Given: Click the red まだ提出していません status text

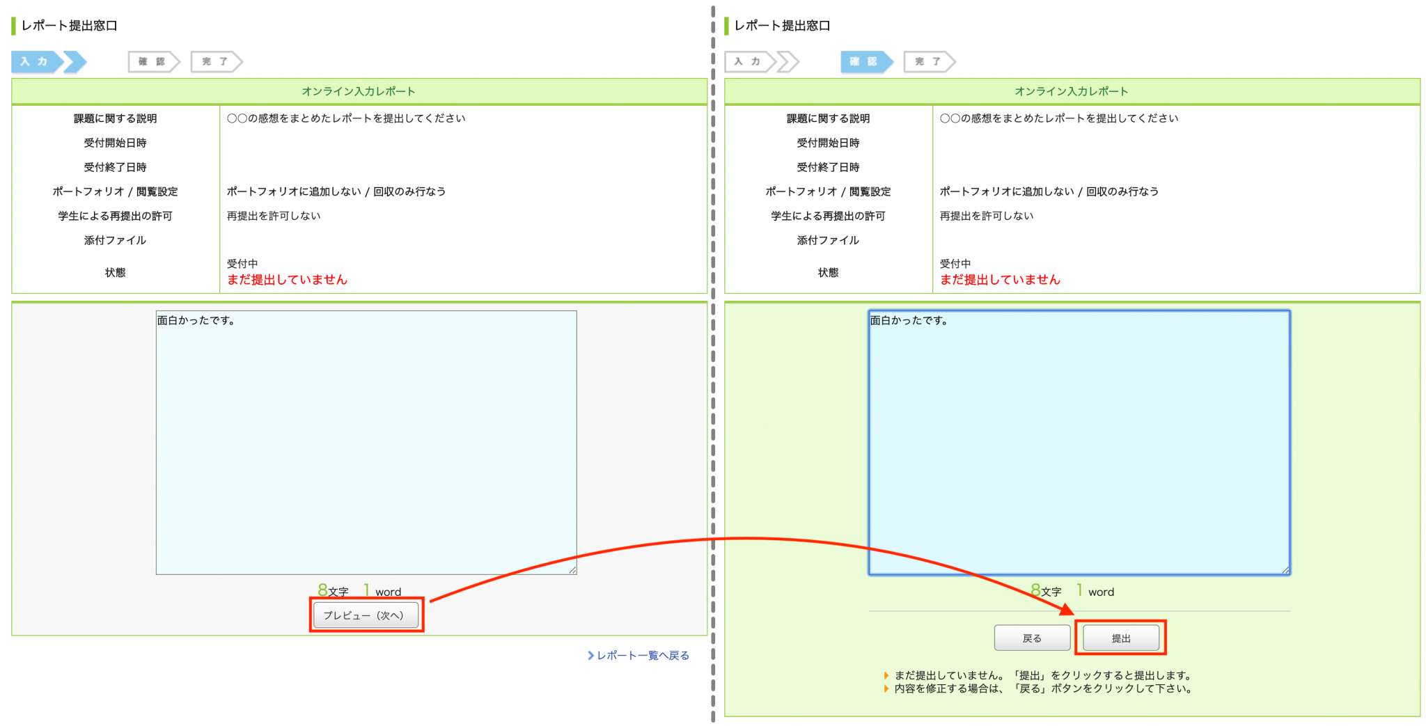Looking at the screenshot, I should 286,279.
